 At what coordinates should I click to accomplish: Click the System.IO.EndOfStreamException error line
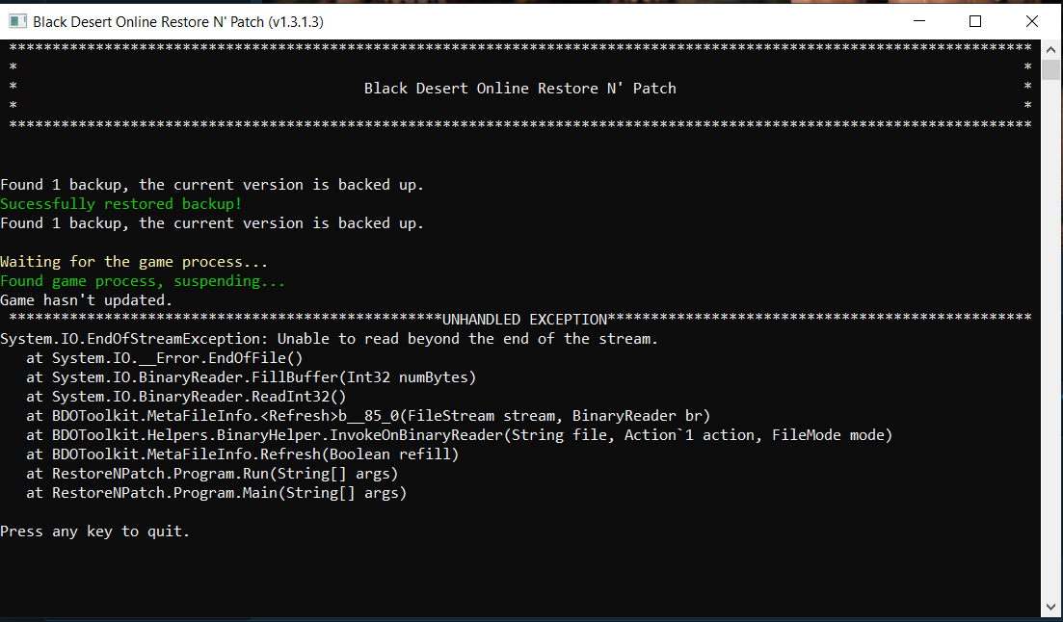click(x=329, y=339)
